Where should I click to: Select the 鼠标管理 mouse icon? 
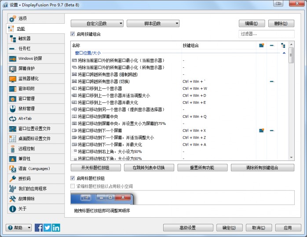tap(12, 109)
